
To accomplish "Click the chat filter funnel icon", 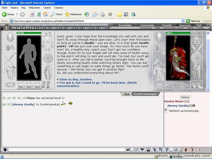I will (x=142, y=149).
